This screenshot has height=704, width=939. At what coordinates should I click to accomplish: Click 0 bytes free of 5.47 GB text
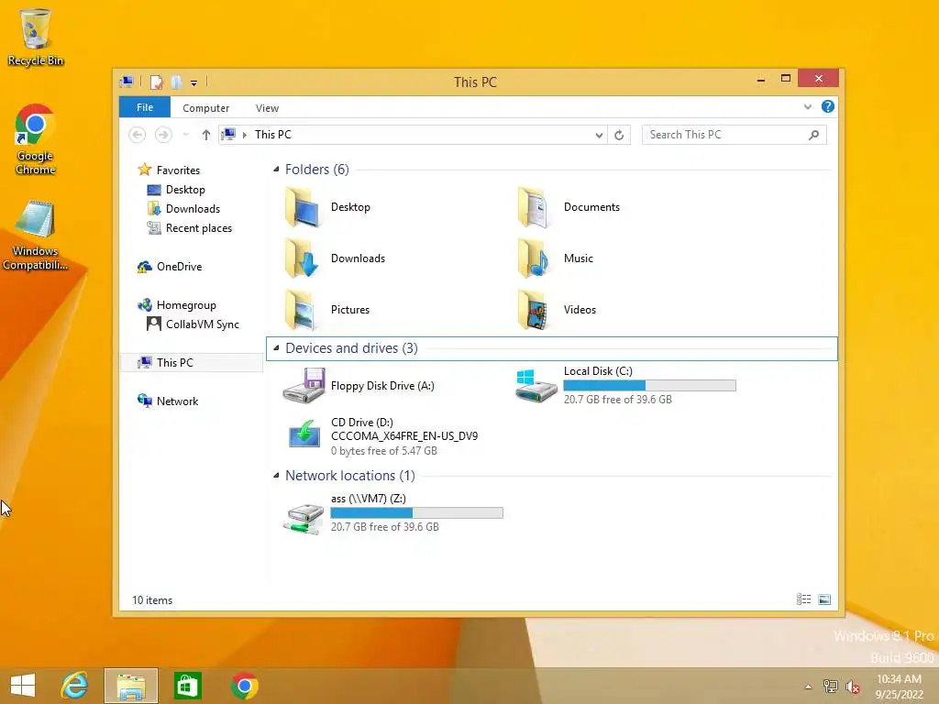pyautogui.click(x=384, y=451)
